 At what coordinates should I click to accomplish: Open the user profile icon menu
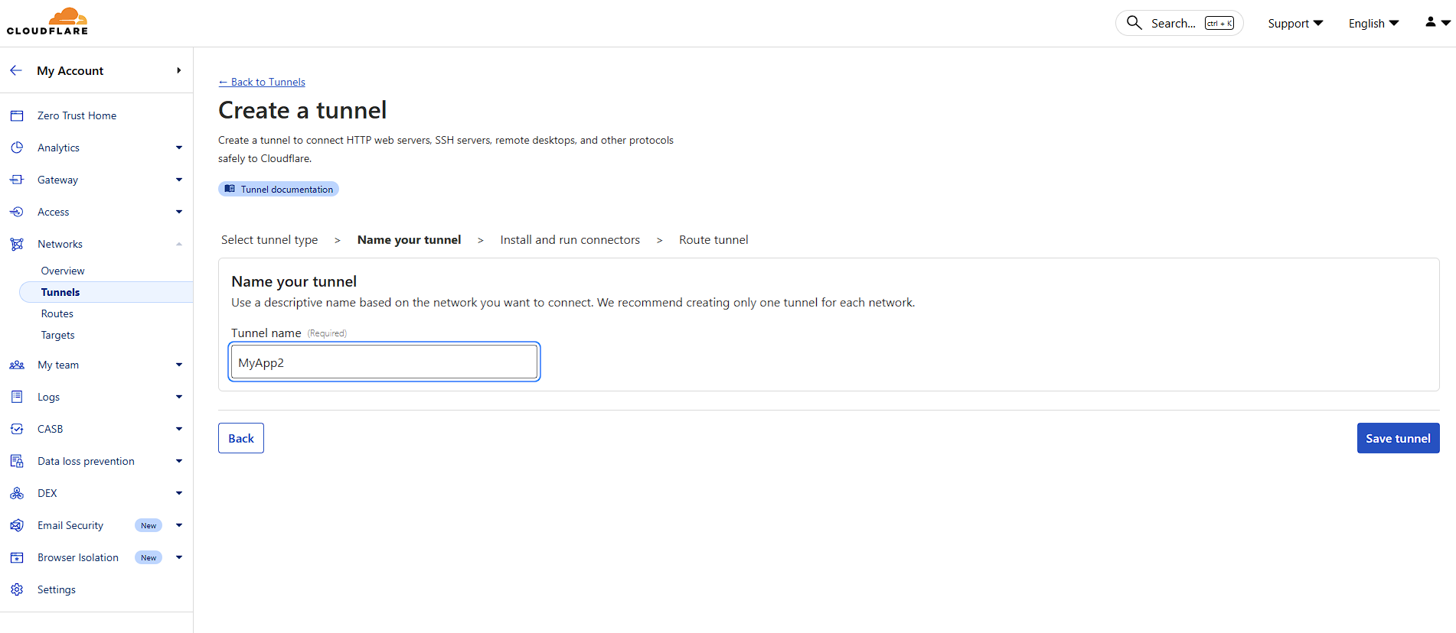(1437, 23)
